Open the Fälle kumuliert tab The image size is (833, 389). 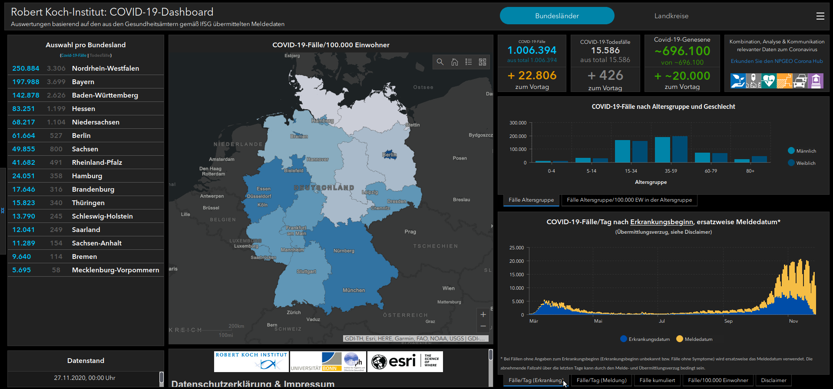coord(657,380)
